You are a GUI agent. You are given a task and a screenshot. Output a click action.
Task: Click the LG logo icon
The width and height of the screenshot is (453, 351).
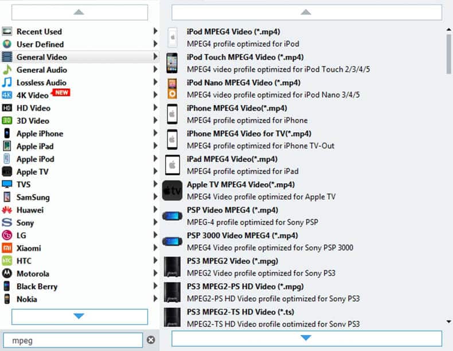coord(7,235)
